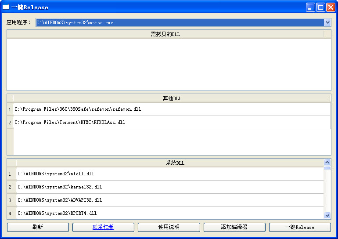
Task: Select the safemon.dll row
Action: tap(78, 109)
